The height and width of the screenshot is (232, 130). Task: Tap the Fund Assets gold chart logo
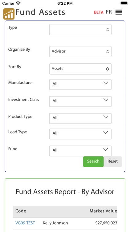tap(9, 14)
